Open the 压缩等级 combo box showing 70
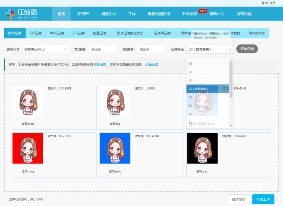The image size is (283, 206). coord(209,49)
